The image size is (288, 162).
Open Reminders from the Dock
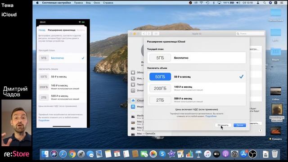pos(126,154)
